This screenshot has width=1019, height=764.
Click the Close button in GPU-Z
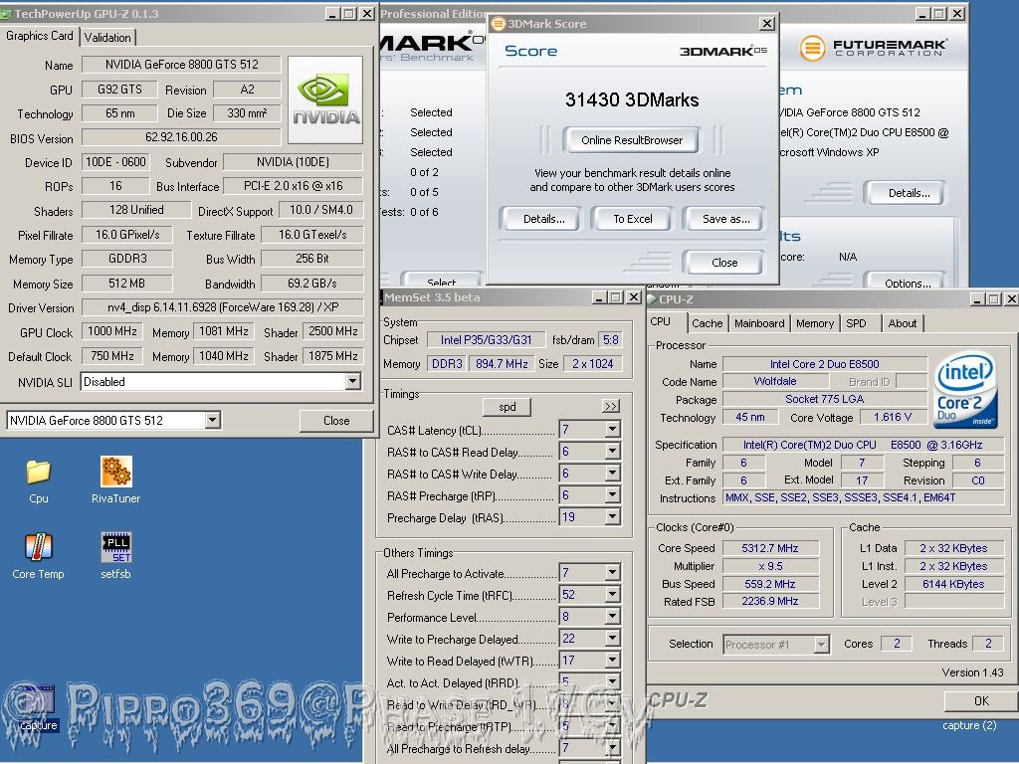pos(336,421)
